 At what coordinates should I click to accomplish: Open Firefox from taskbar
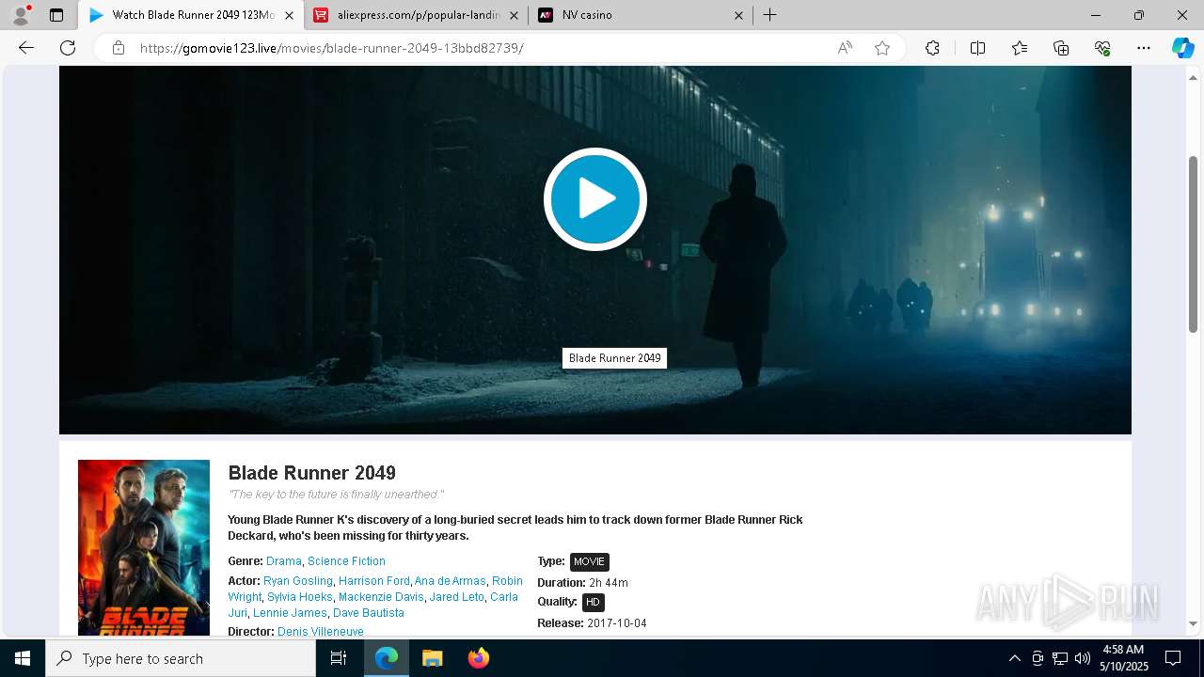click(x=479, y=658)
